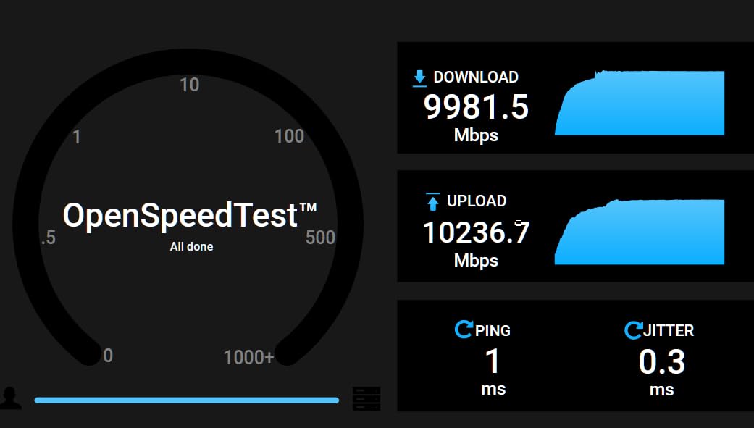
Task: Select the 9981.5 download speed value
Action: (476, 107)
